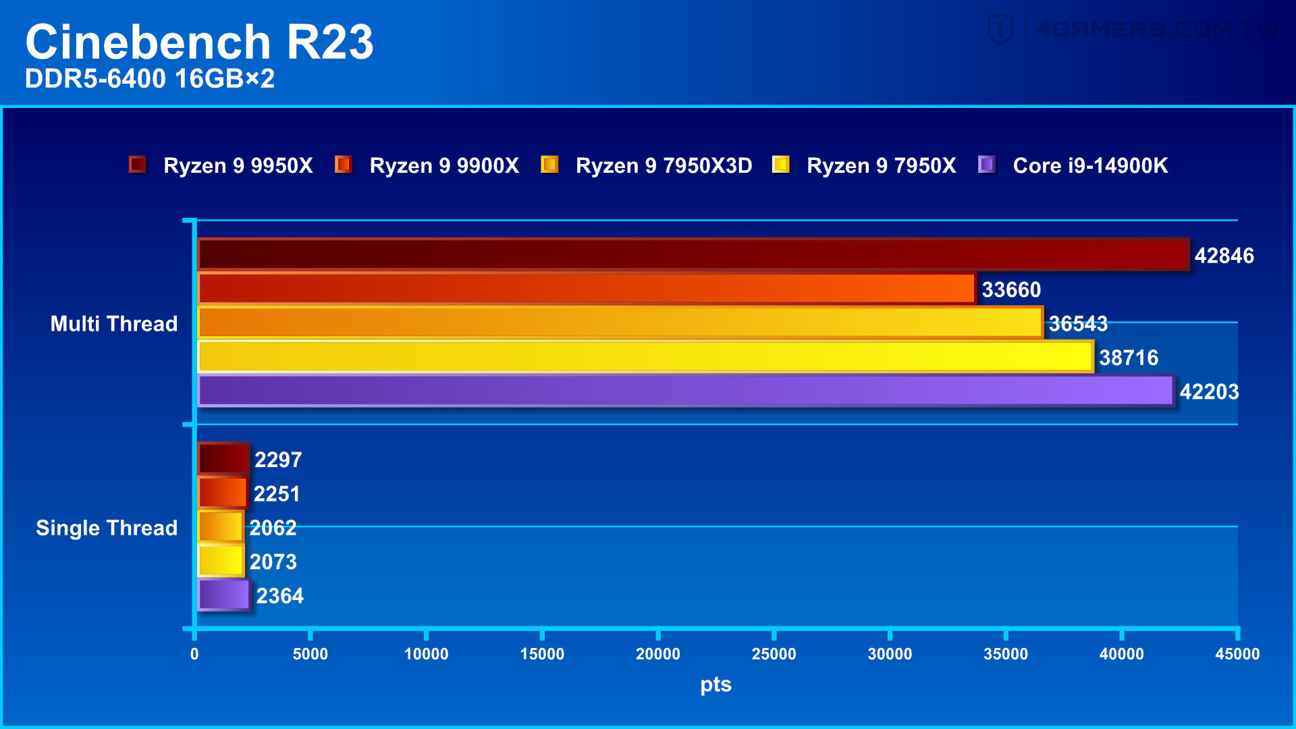Click the Ryzen 9 7950X legend color swatch

pos(781,165)
